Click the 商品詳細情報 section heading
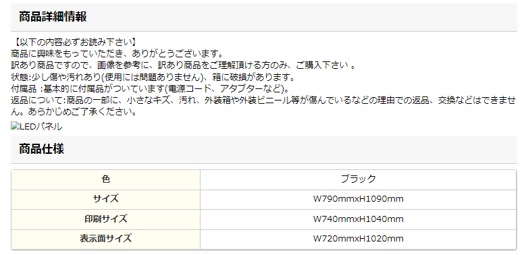 [x=53, y=16]
